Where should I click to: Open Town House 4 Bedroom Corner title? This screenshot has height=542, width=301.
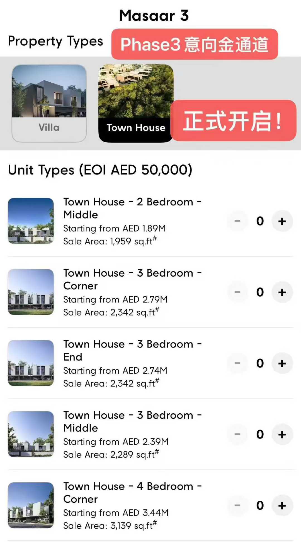tap(132, 492)
